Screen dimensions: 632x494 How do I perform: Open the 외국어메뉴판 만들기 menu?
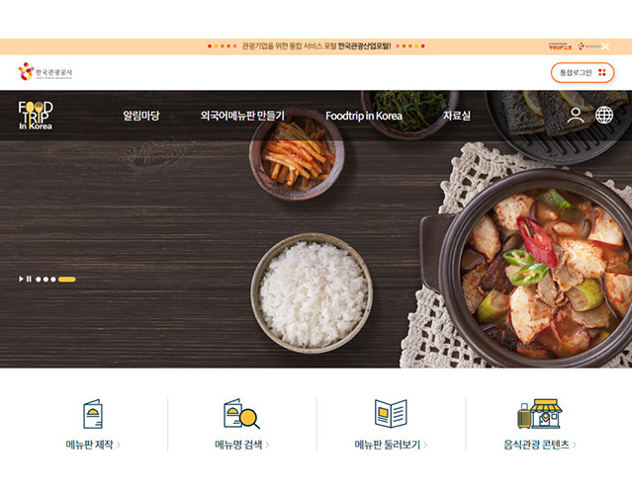coord(242,116)
